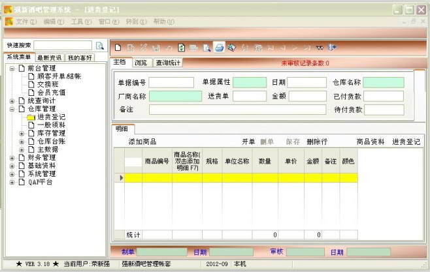430x272 pixels.
Task: Click the 单价 column header
Action: [291, 161]
